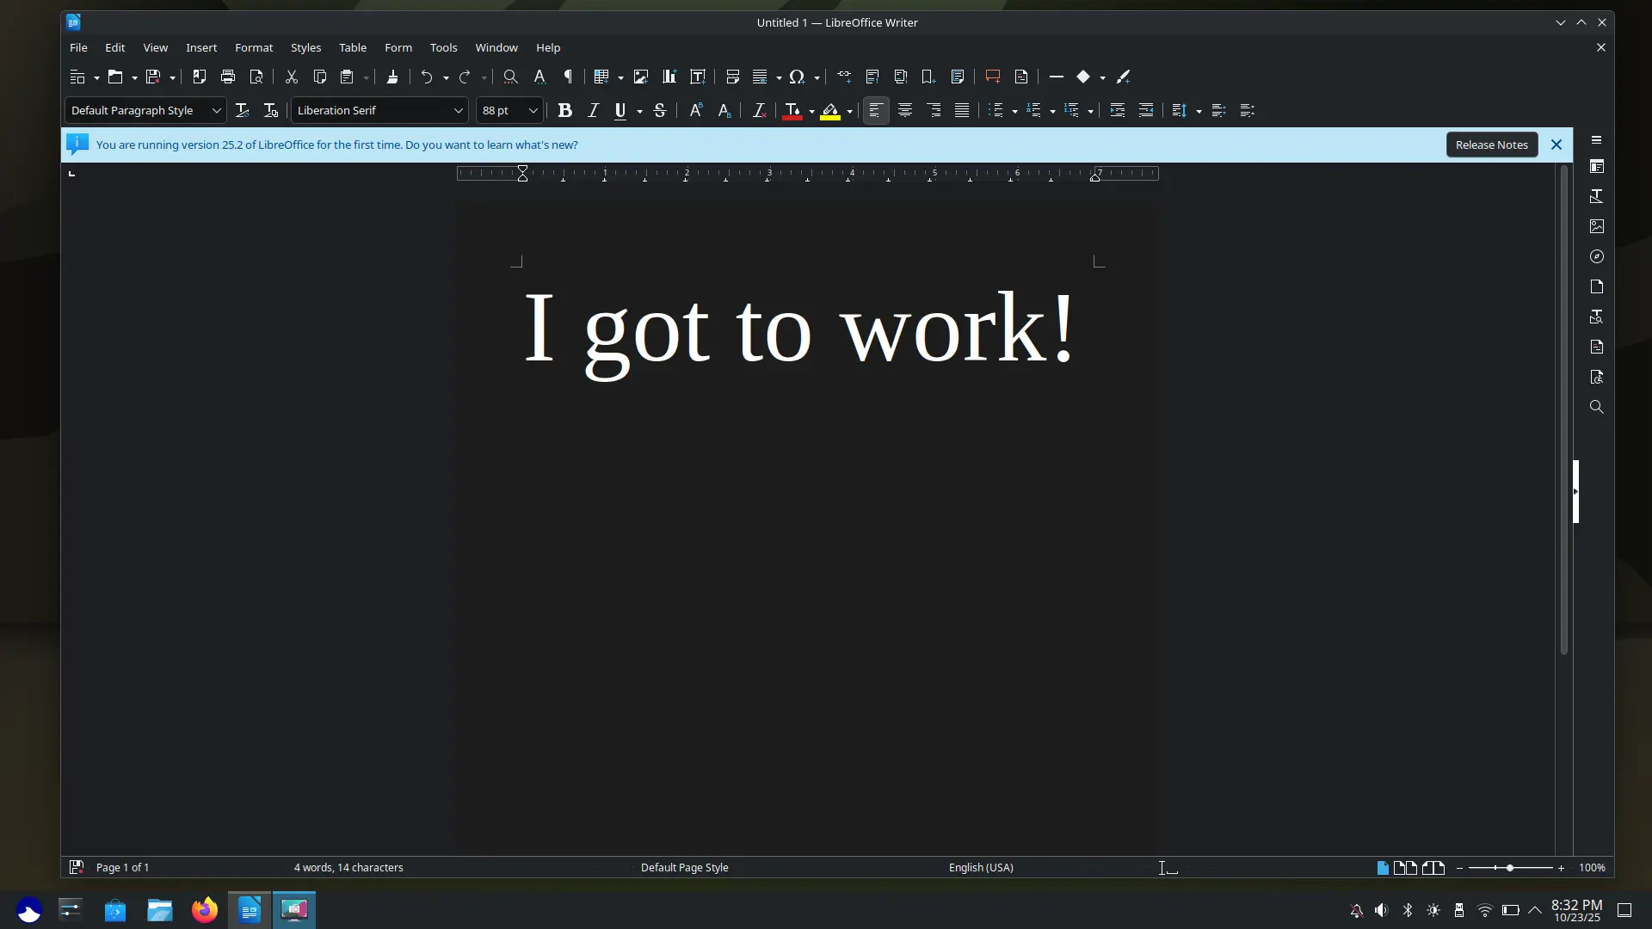Click the Release Notes button

1491,145
